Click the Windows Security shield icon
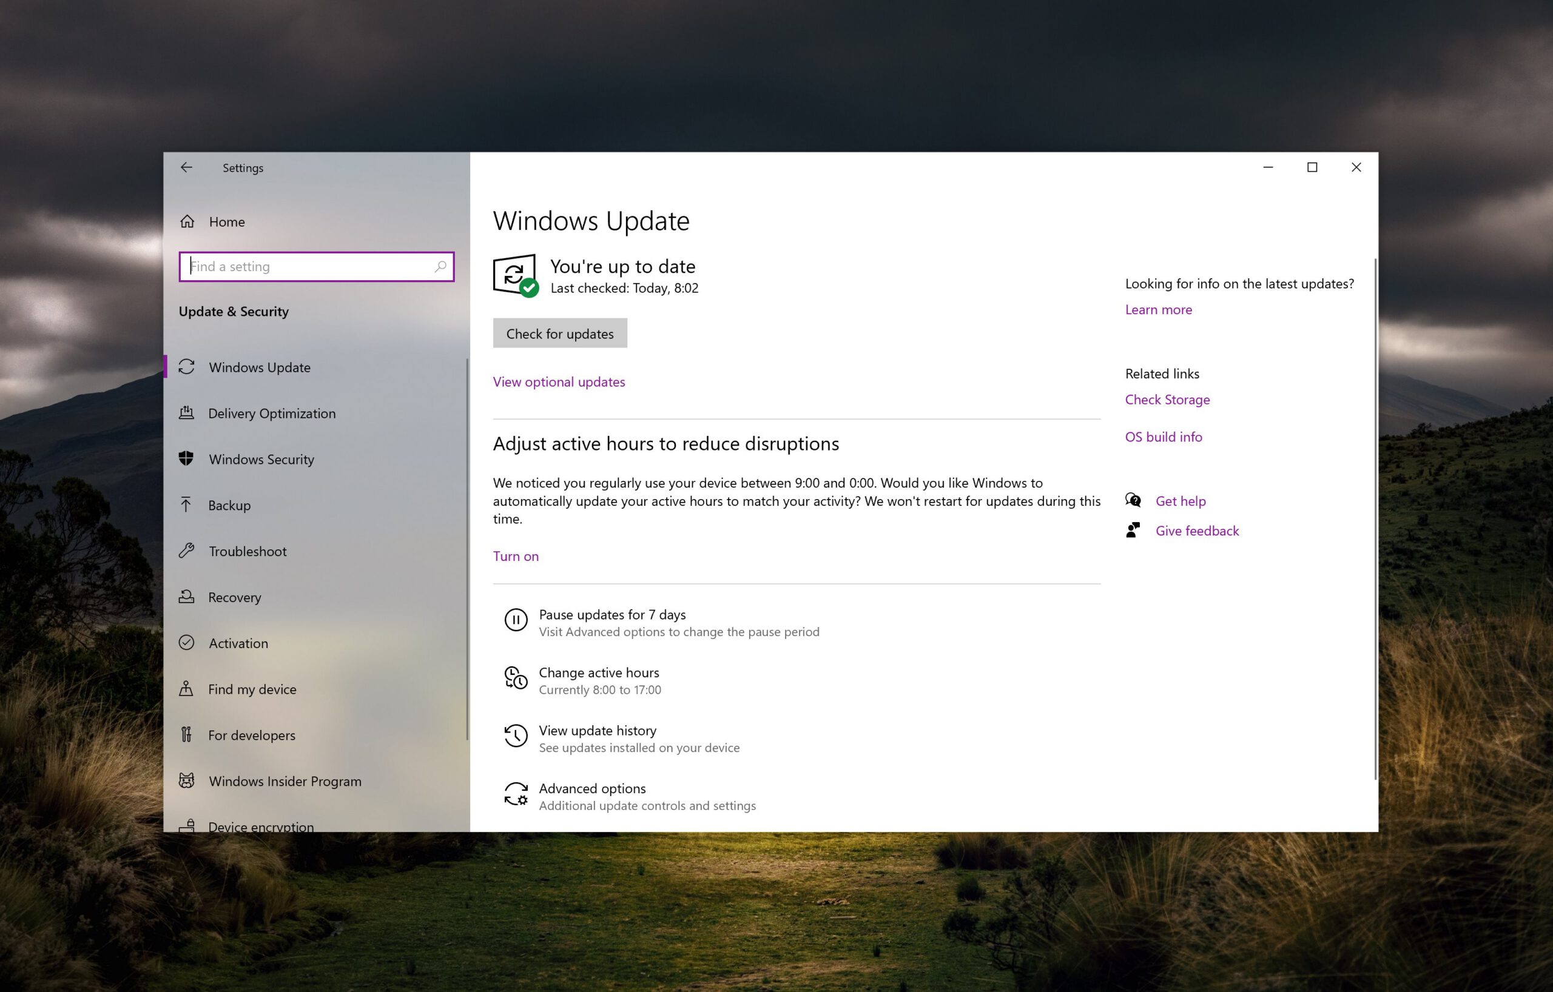1553x992 pixels. tap(186, 458)
